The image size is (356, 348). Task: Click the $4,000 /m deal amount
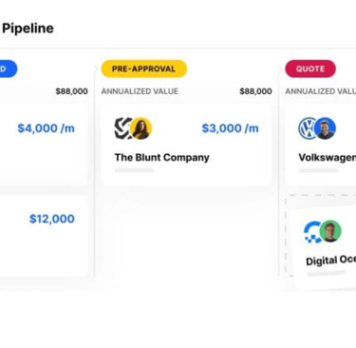click(47, 128)
